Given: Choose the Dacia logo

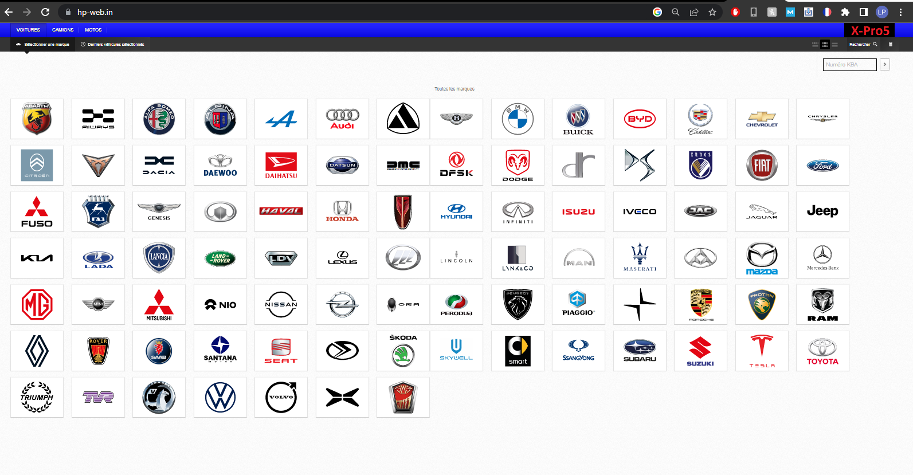Looking at the screenshot, I should point(159,165).
